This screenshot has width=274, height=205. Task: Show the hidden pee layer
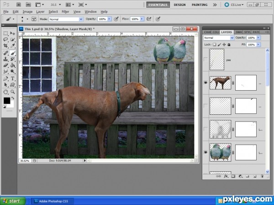(x=205, y=60)
